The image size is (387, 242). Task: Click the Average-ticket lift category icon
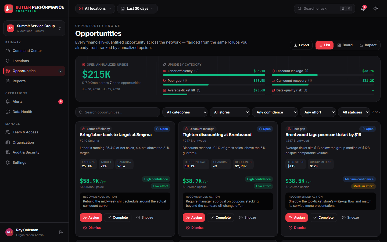click(x=164, y=90)
